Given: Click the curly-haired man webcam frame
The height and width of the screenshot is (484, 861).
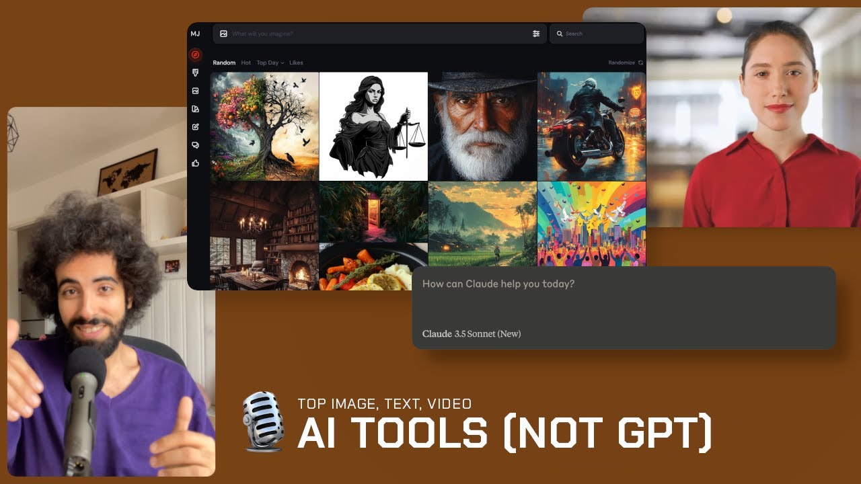Looking at the screenshot, I should click(111, 292).
